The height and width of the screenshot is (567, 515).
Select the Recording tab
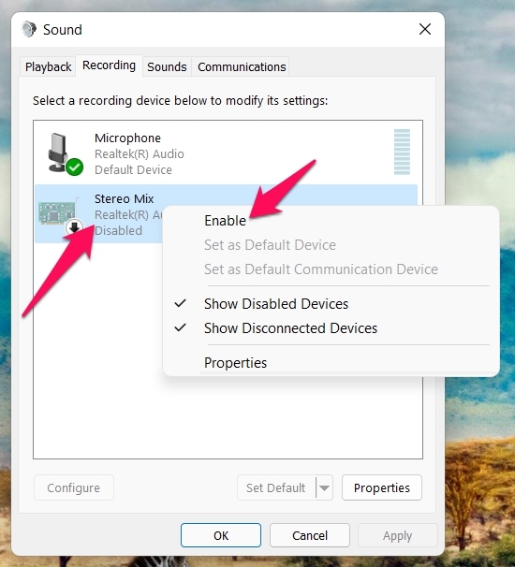[x=109, y=65]
